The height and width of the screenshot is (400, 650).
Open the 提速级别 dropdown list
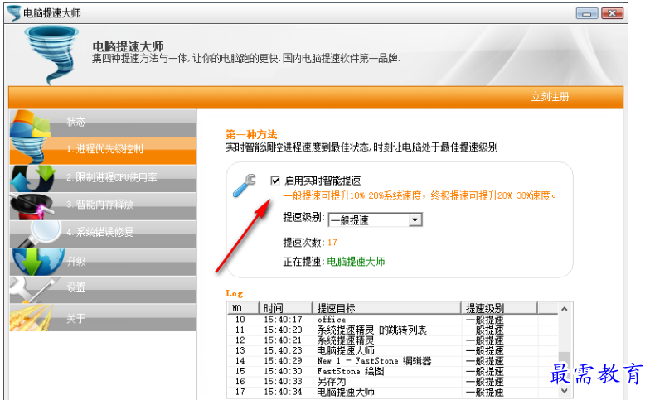click(x=415, y=219)
